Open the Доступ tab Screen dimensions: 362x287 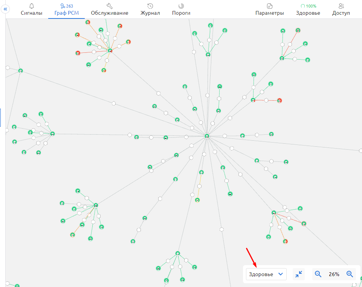coord(341,9)
